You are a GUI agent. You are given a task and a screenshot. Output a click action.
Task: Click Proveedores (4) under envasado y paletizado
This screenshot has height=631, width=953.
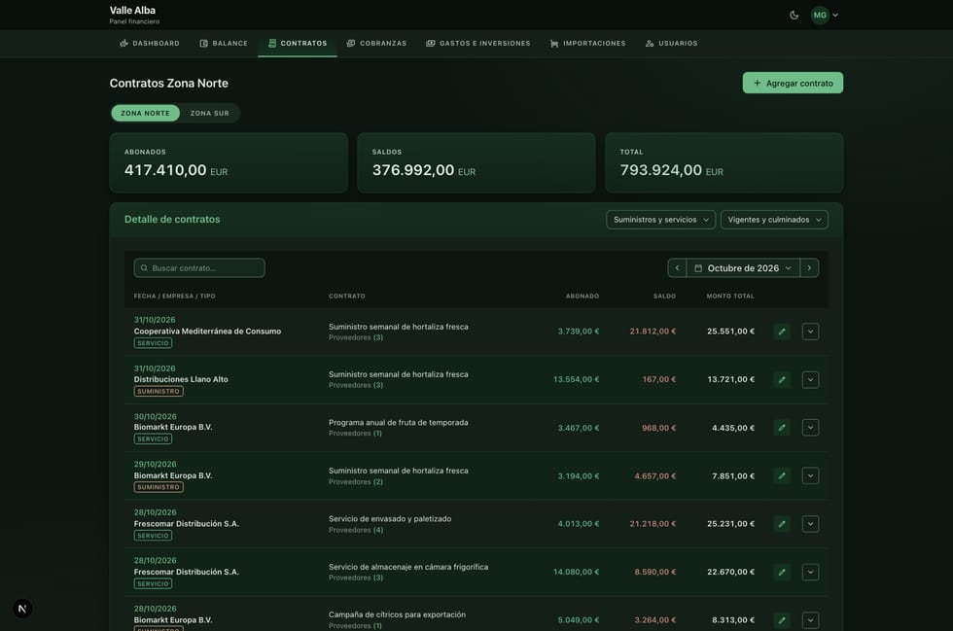click(356, 530)
